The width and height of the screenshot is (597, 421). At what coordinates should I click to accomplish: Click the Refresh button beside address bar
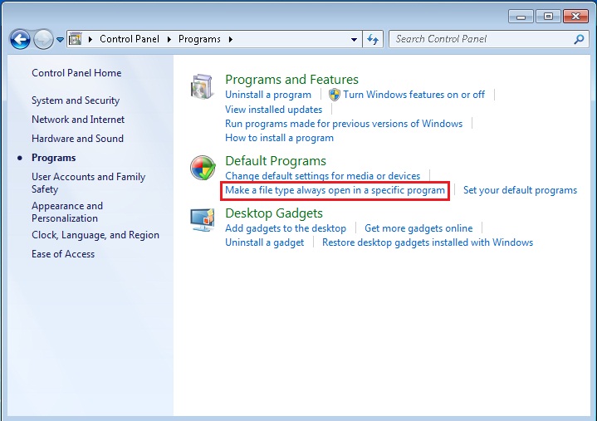click(373, 39)
